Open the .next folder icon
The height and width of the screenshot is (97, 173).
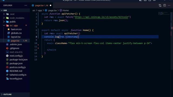point(7,14)
